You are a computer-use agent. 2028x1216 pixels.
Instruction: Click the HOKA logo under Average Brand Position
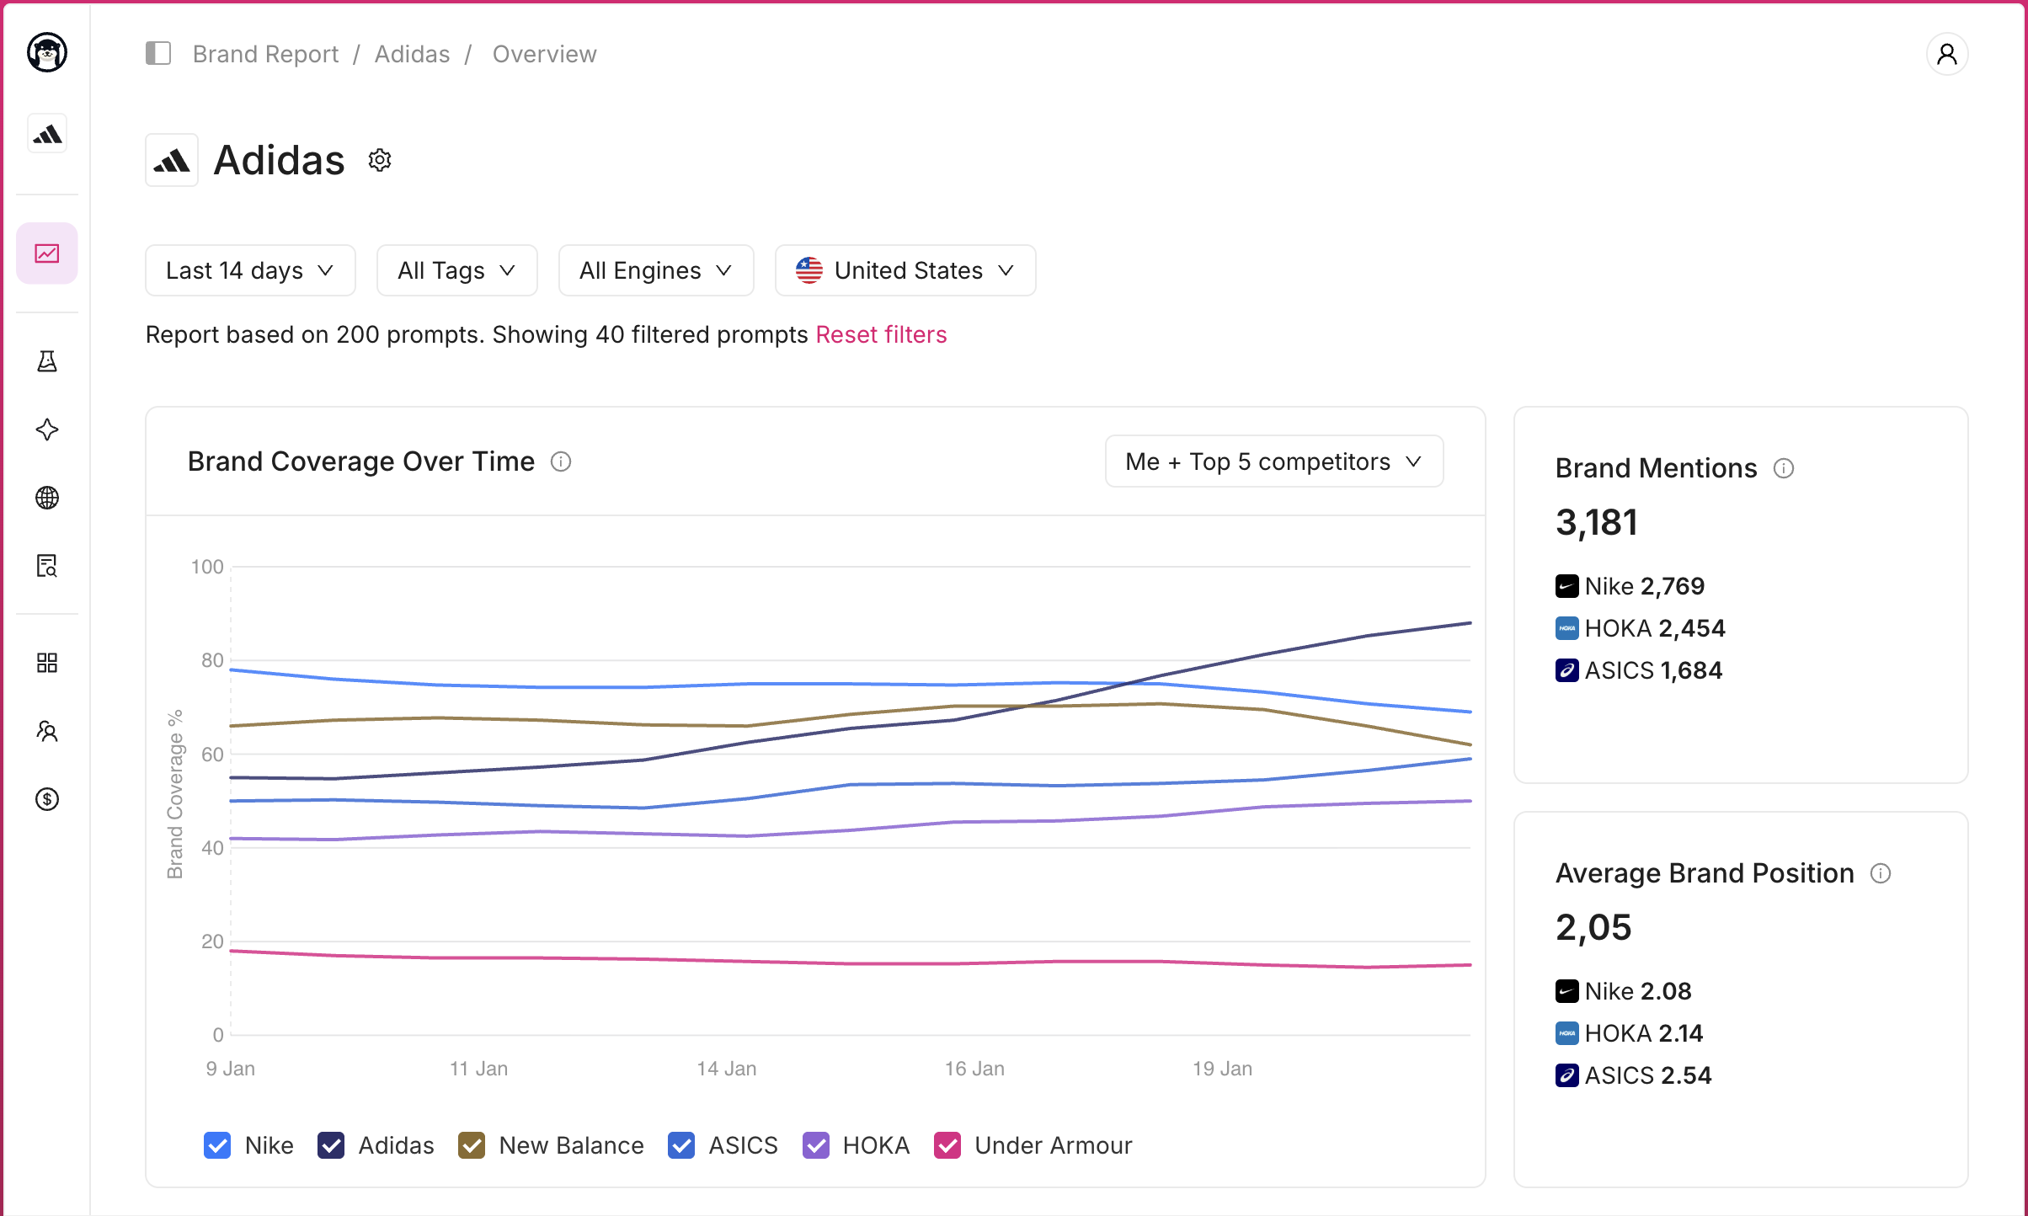tap(1567, 1033)
